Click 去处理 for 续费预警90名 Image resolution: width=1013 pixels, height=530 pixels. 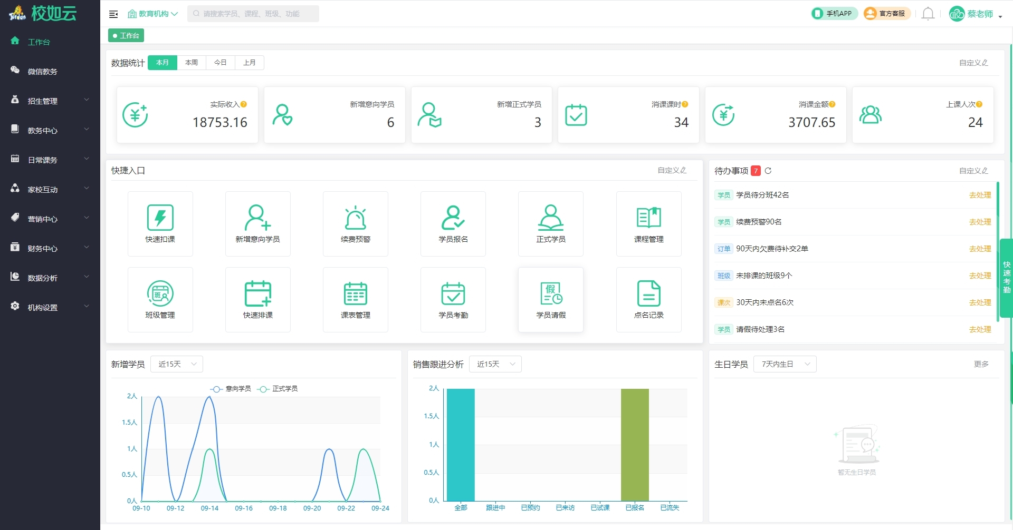pos(980,222)
